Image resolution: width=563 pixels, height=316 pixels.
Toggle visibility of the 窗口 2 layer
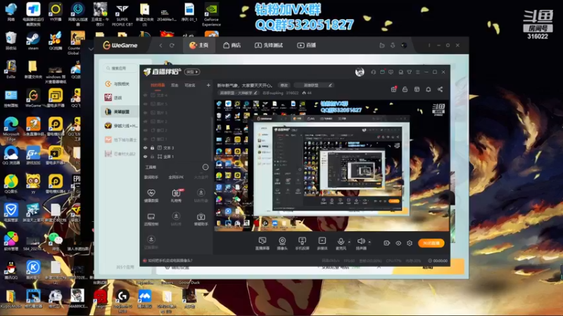pos(146,131)
